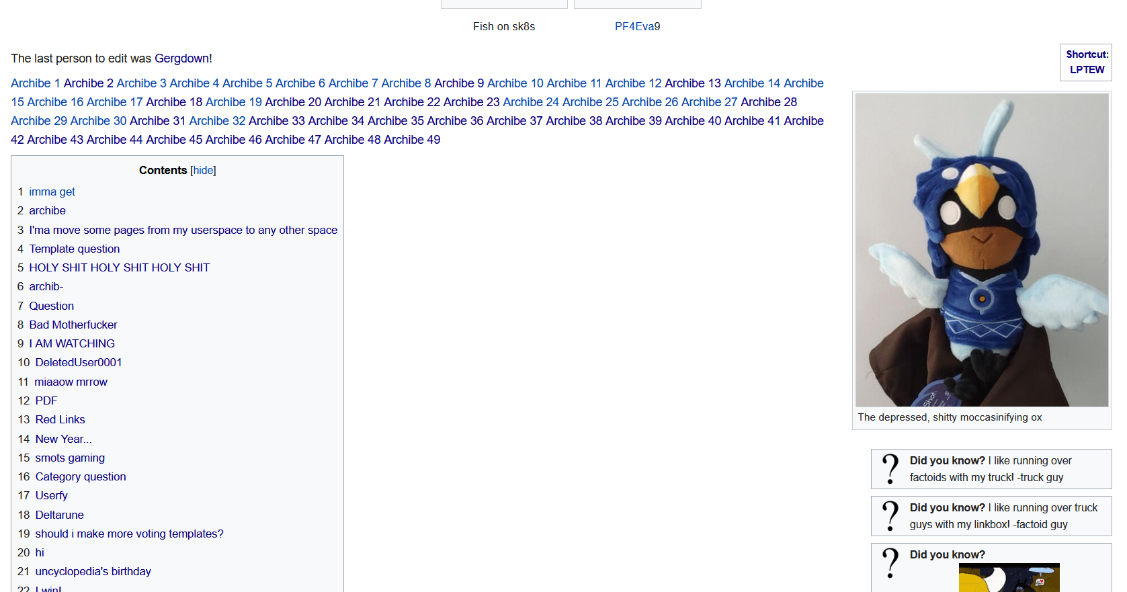
Task: Go to DeletedUser0001 section
Action: point(79,362)
